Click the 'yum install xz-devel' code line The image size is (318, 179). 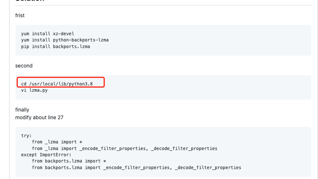click(47, 34)
